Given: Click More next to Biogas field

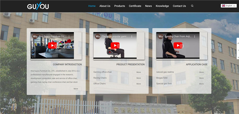Looking at the screenshot, I should click(201, 78).
